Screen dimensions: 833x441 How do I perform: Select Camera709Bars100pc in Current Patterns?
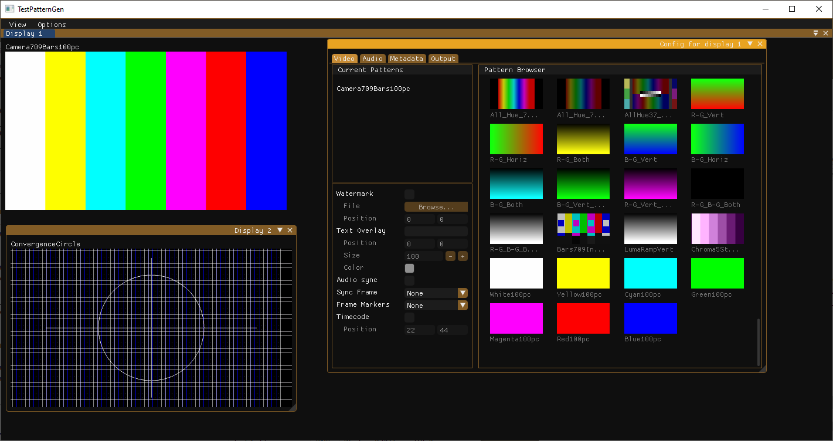click(x=373, y=89)
